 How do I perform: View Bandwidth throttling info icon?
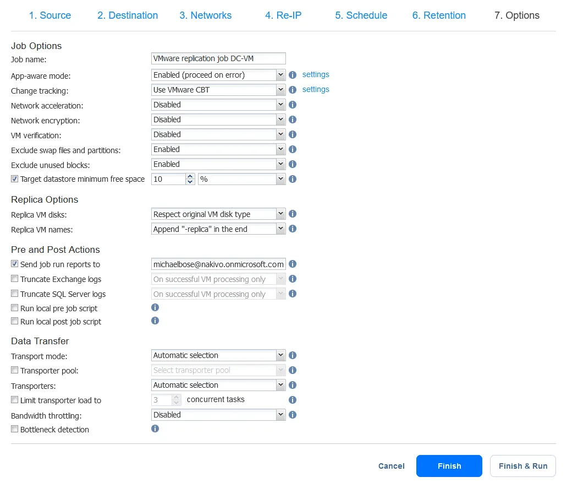click(x=293, y=415)
